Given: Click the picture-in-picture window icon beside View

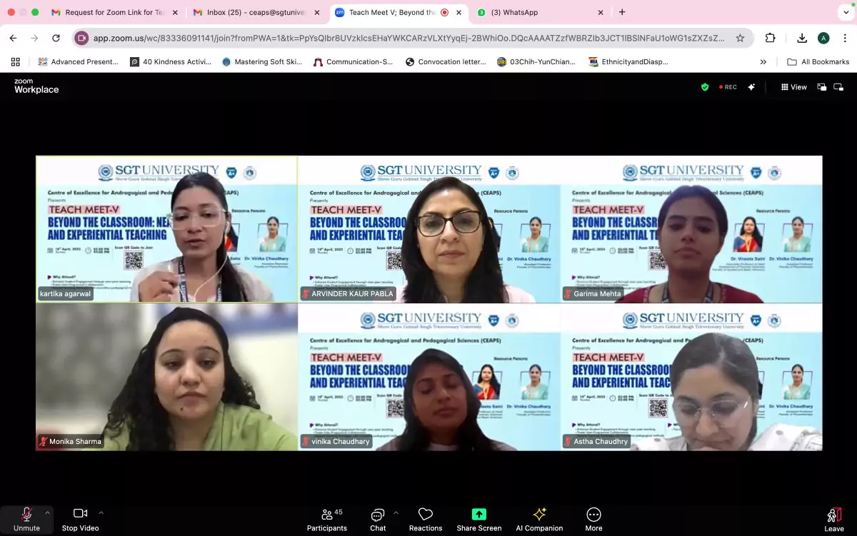Looking at the screenshot, I should [x=821, y=87].
